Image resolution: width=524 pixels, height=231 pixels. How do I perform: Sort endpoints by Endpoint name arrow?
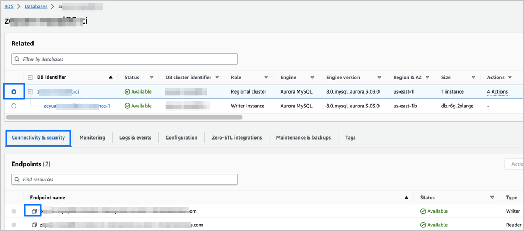point(407,198)
